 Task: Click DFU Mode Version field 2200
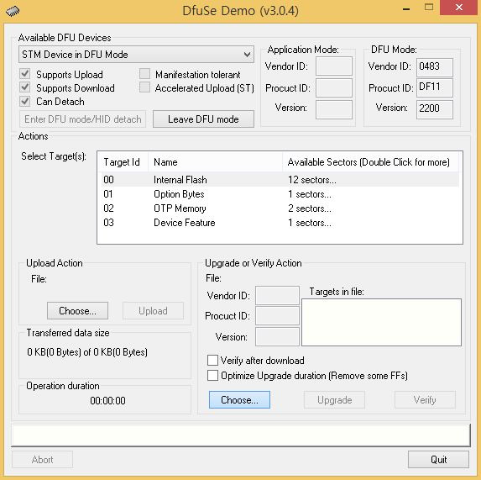435,109
